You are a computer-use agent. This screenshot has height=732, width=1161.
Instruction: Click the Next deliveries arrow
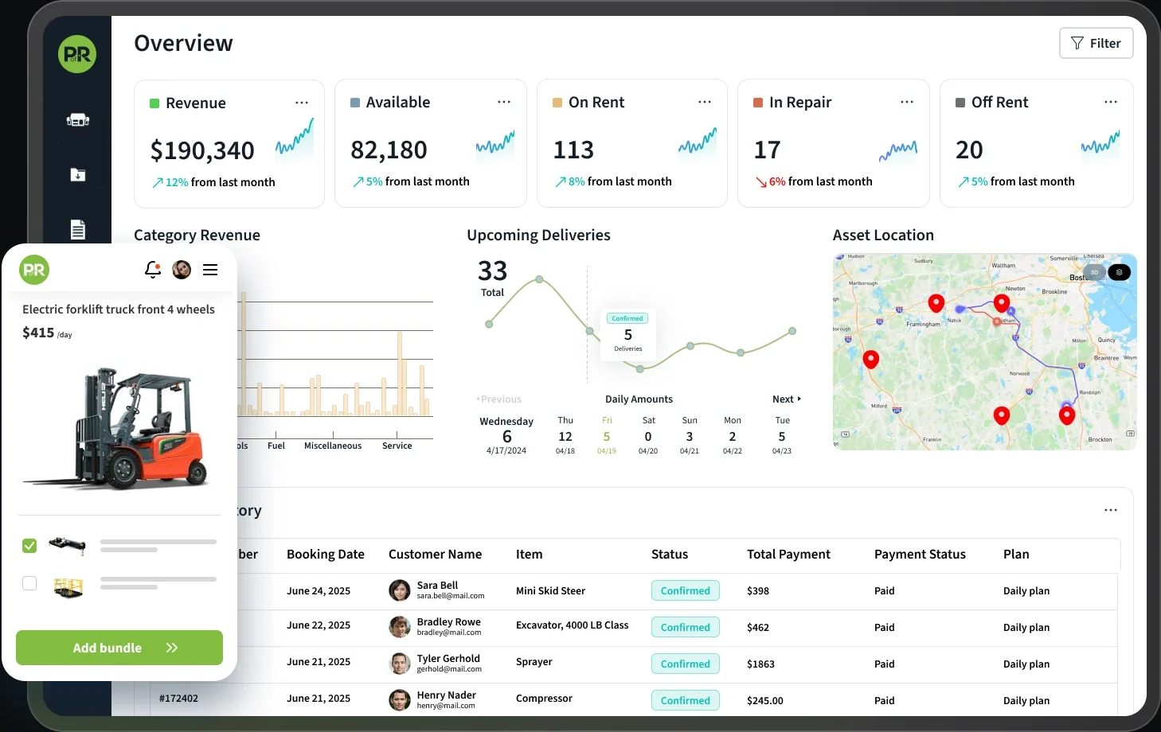tap(787, 399)
